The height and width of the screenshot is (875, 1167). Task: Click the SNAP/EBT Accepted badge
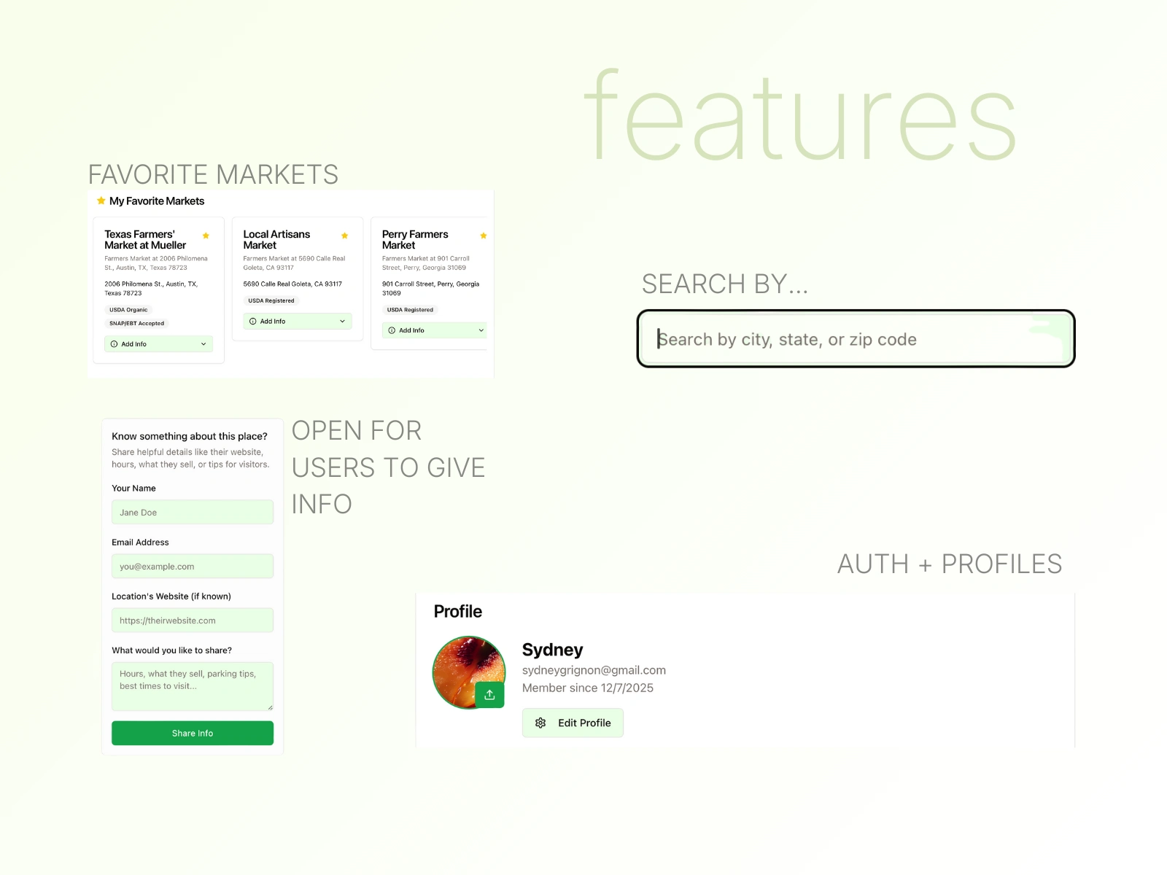pyautogui.click(x=137, y=323)
